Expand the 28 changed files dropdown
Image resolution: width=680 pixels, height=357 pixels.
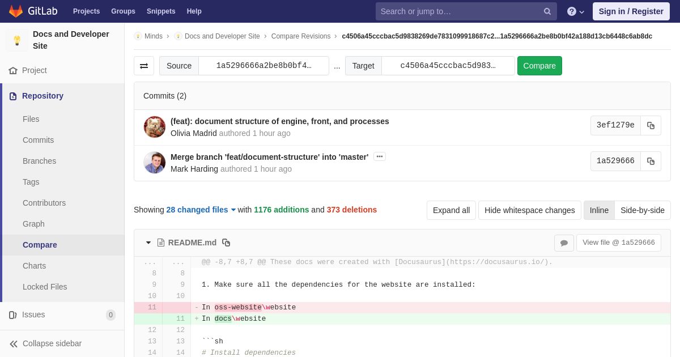click(201, 210)
